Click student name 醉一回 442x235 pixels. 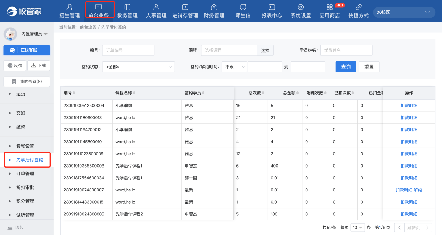tap(191, 178)
